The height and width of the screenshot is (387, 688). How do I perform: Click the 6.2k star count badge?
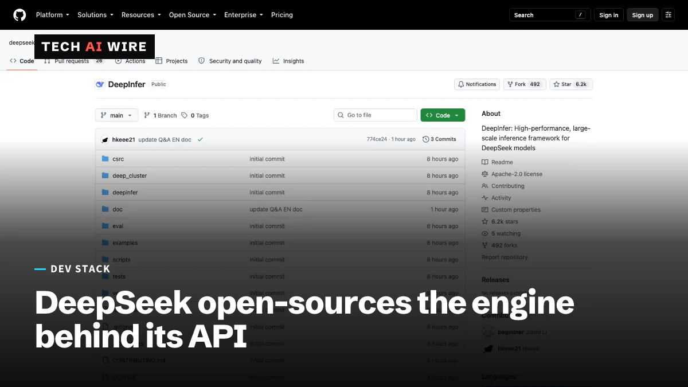tap(581, 84)
